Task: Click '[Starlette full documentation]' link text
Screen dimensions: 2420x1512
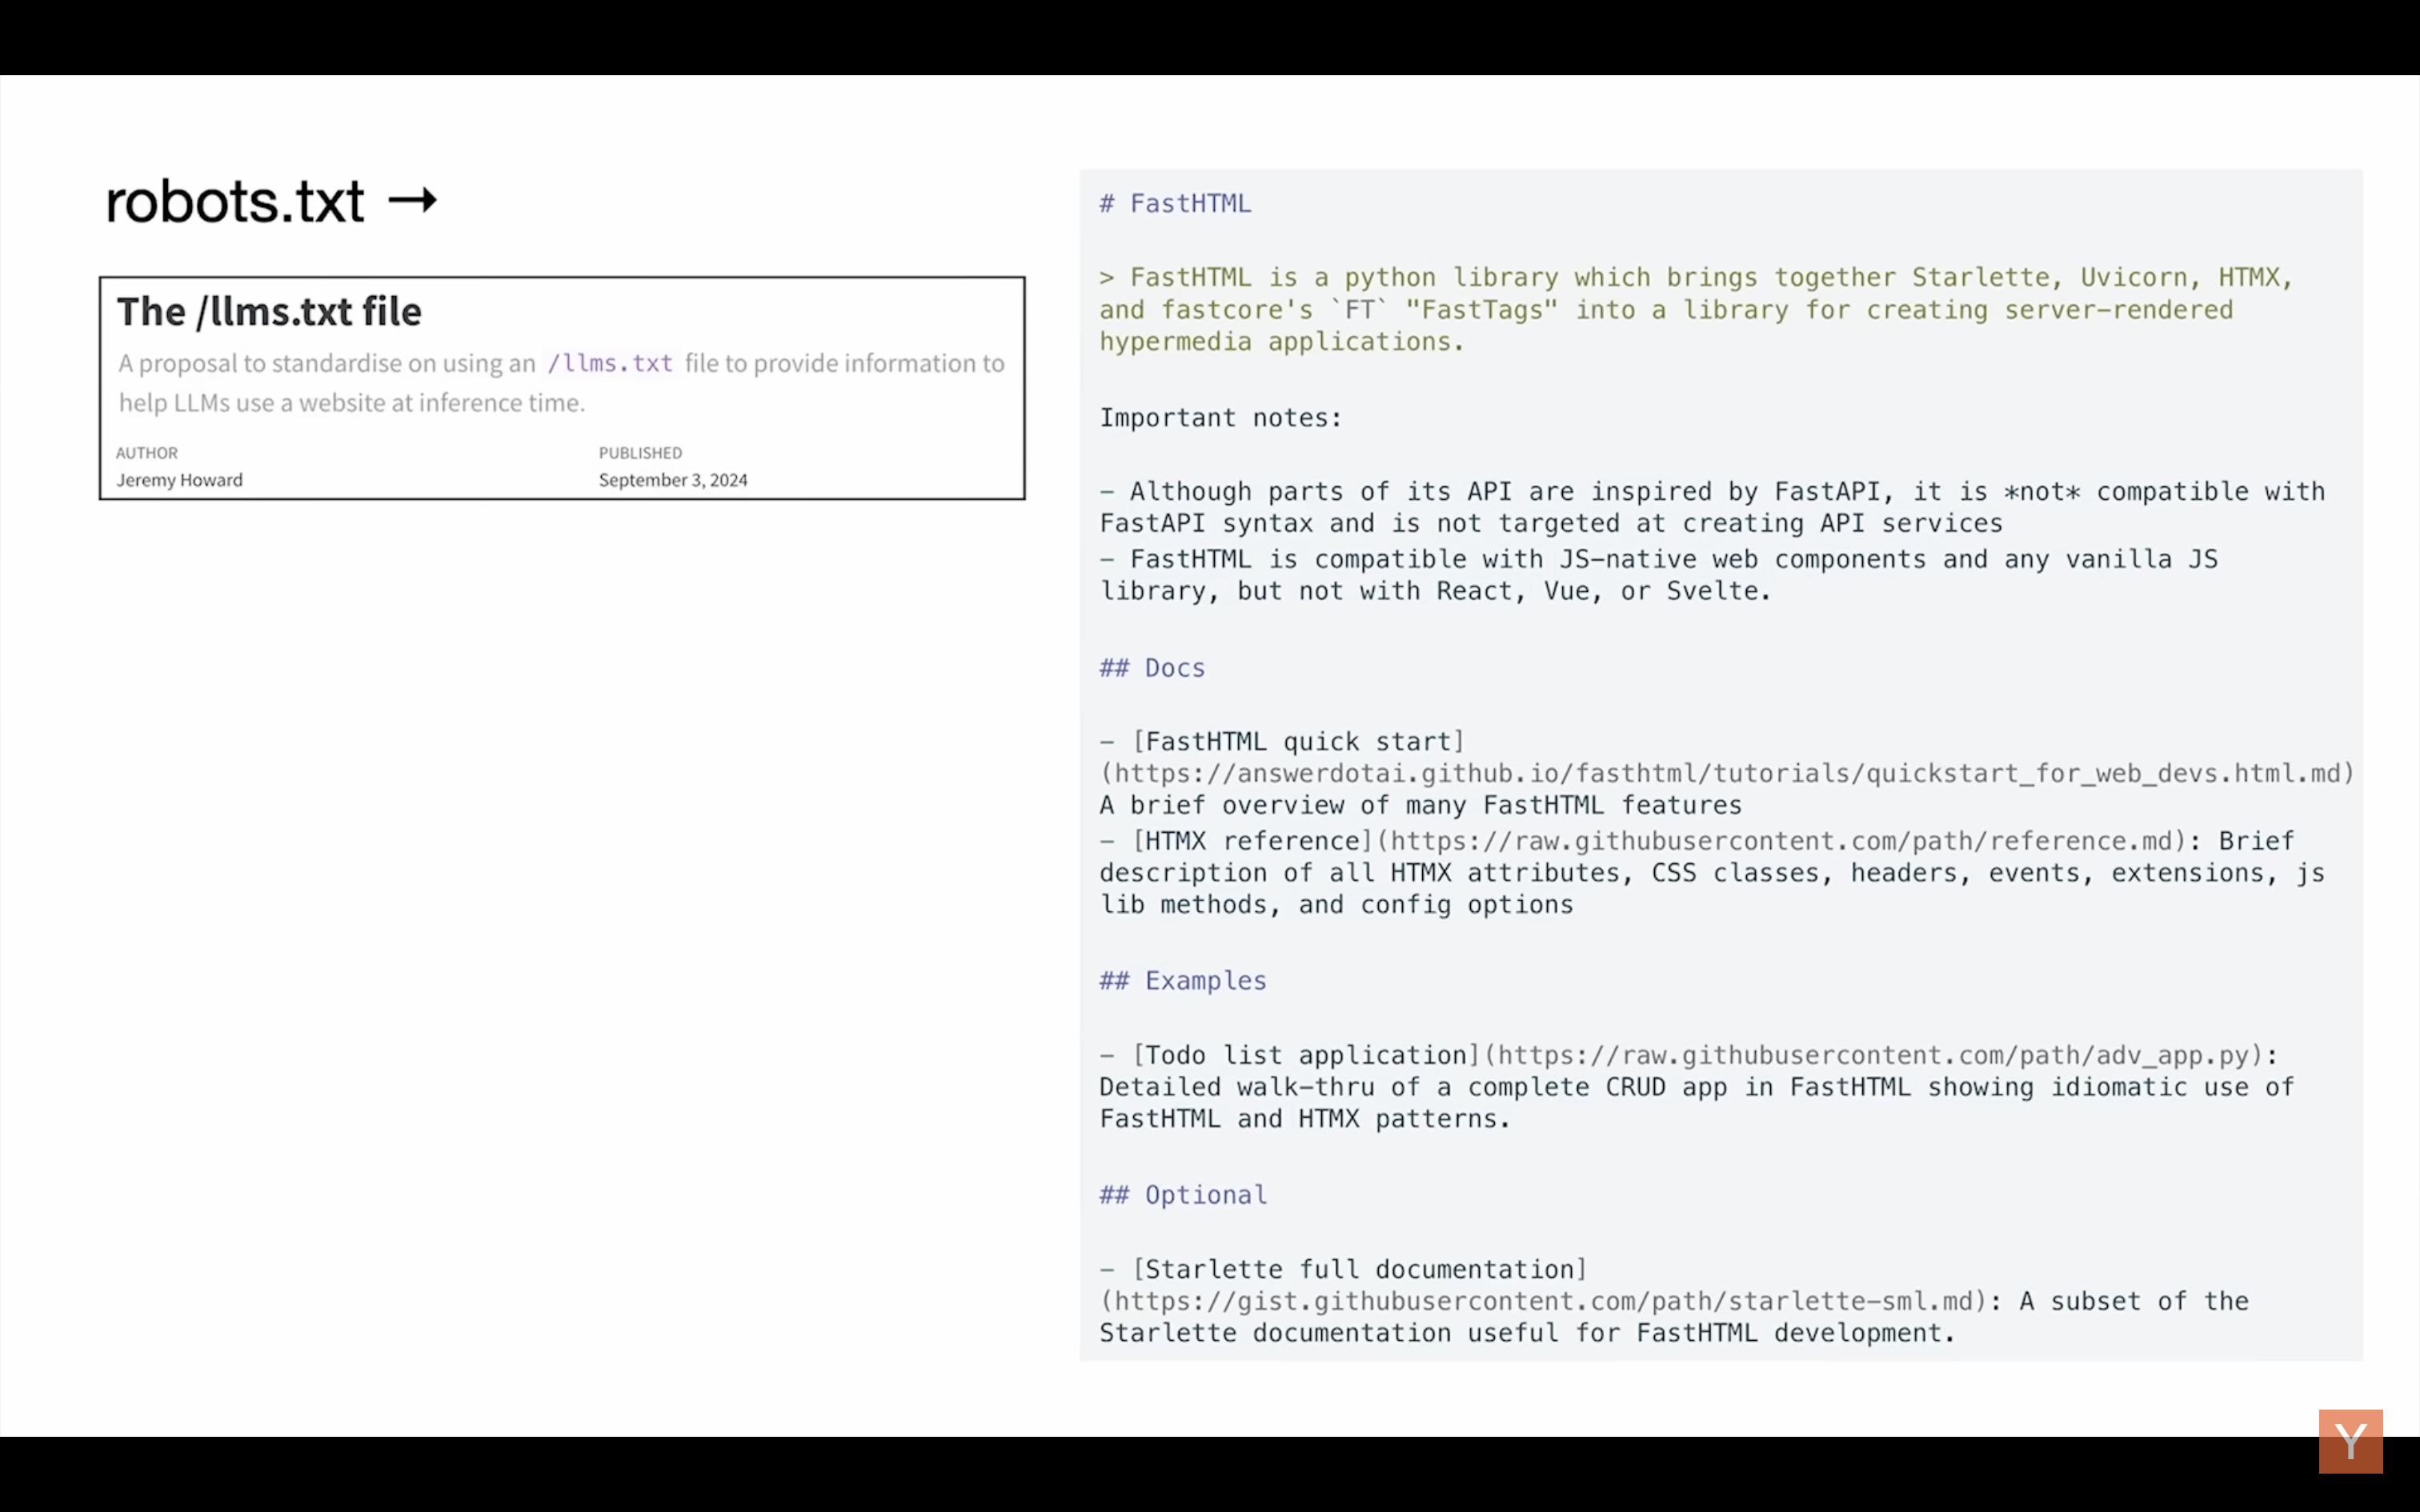Action: point(1360,1269)
